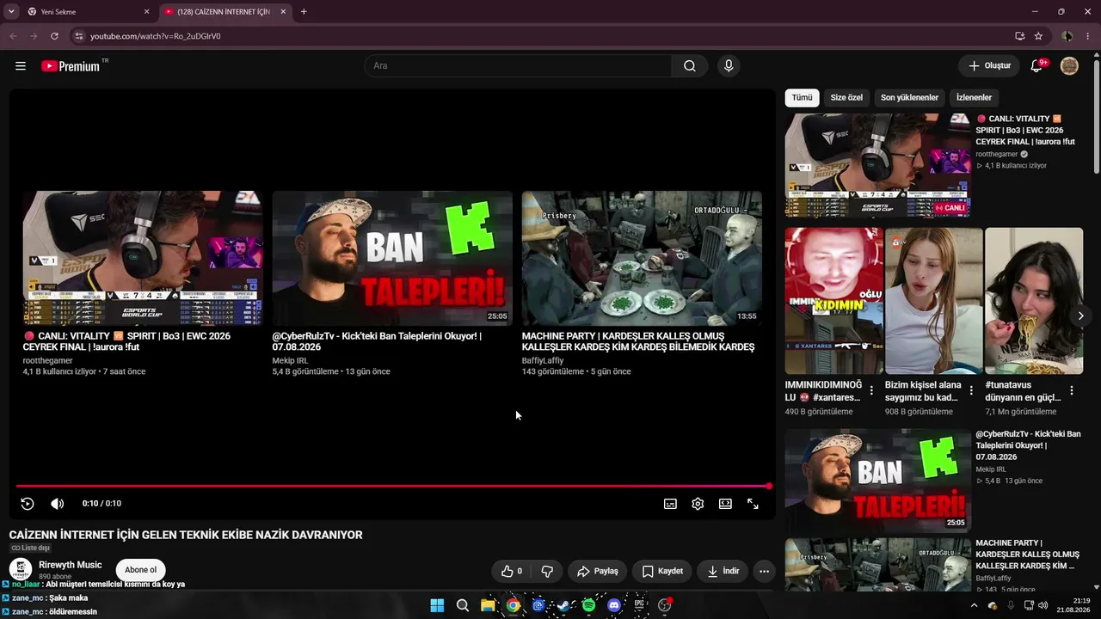The width and height of the screenshot is (1101, 619).
Task: Open the Rirewyth Music channel name
Action: point(71,565)
